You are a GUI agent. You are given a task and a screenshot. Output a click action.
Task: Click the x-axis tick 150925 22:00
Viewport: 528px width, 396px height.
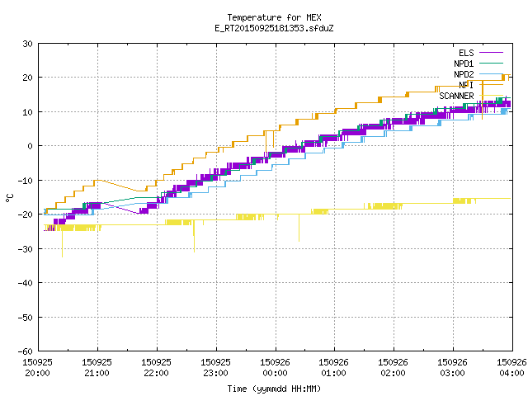tap(156, 367)
